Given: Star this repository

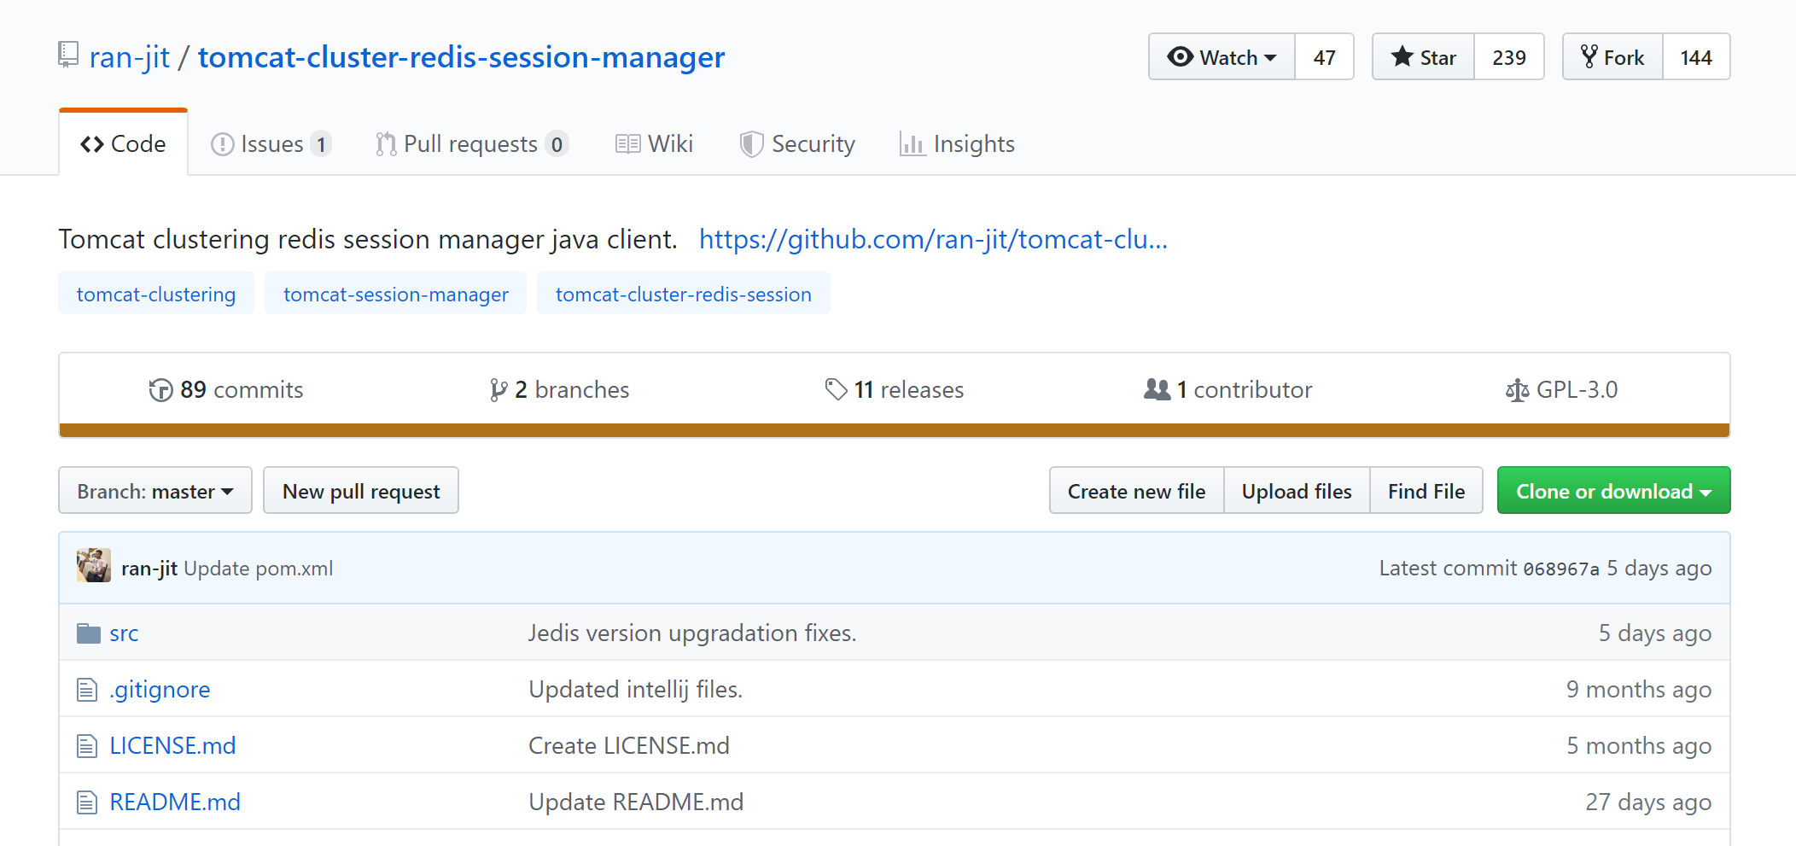Looking at the screenshot, I should click(1423, 57).
